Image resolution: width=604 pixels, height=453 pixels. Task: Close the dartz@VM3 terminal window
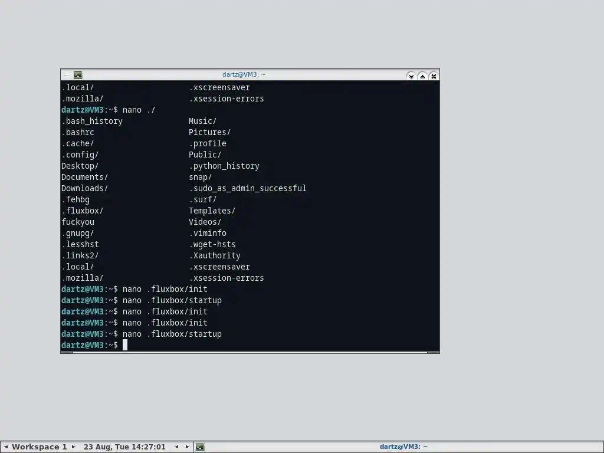(434, 76)
